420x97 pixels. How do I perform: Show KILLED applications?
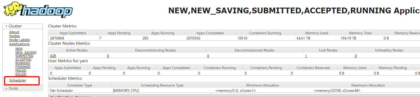(21, 74)
